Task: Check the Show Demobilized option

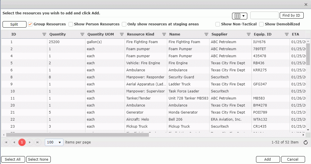Action: click(x=261, y=24)
